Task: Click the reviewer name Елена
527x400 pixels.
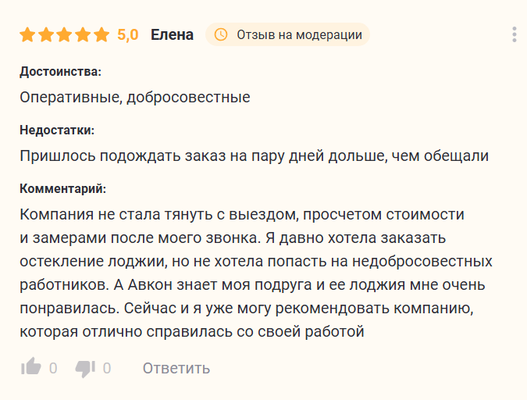Action: click(172, 34)
